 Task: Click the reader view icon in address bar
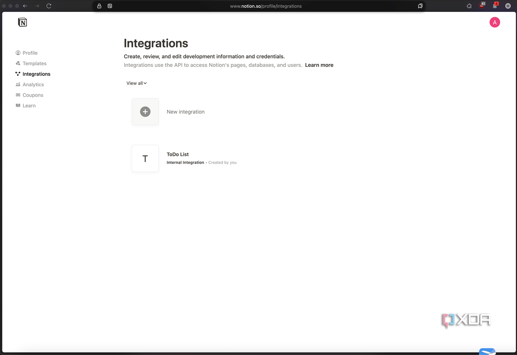coord(110,6)
